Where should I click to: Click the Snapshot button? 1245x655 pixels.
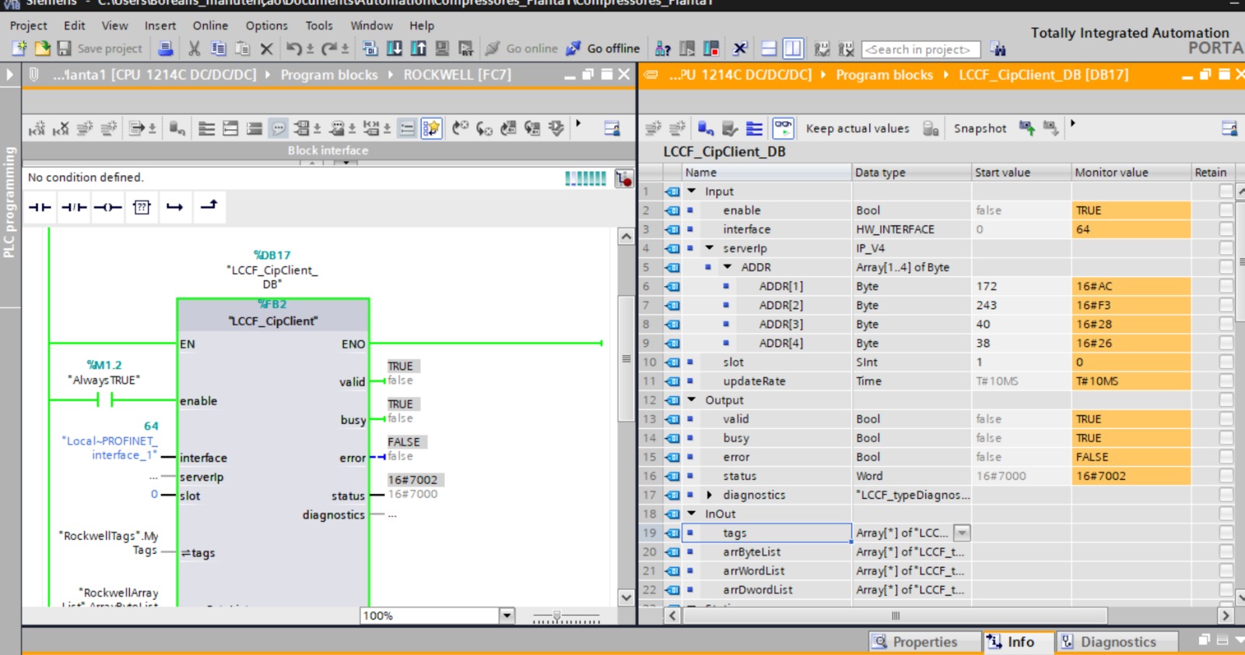tap(980, 128)
